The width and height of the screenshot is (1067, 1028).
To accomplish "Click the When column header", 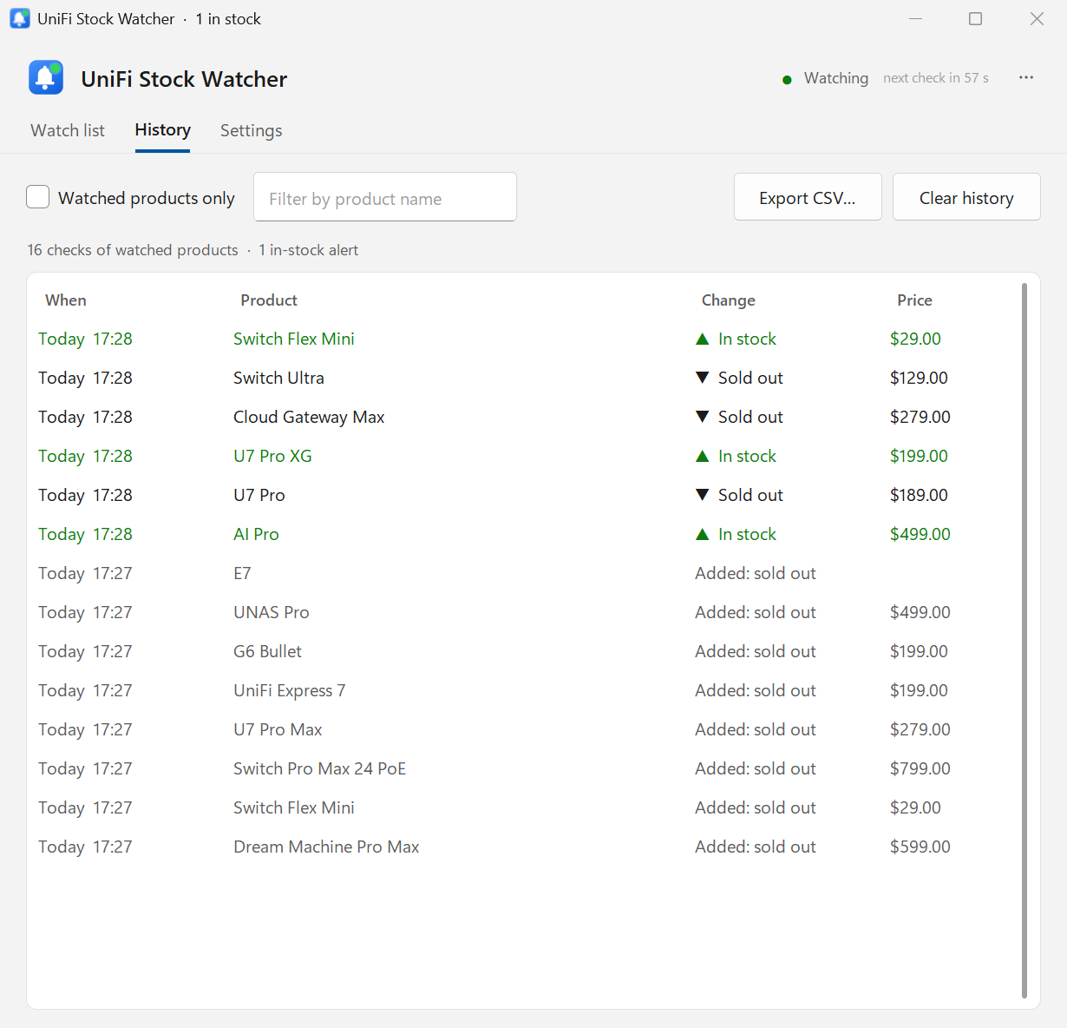I will [x=66, y=300].
